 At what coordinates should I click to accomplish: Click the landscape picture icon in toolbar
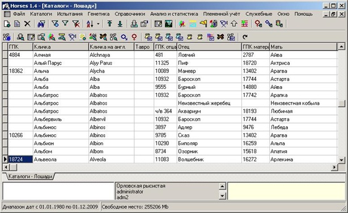pyautogui.click(x=169, y=24)
